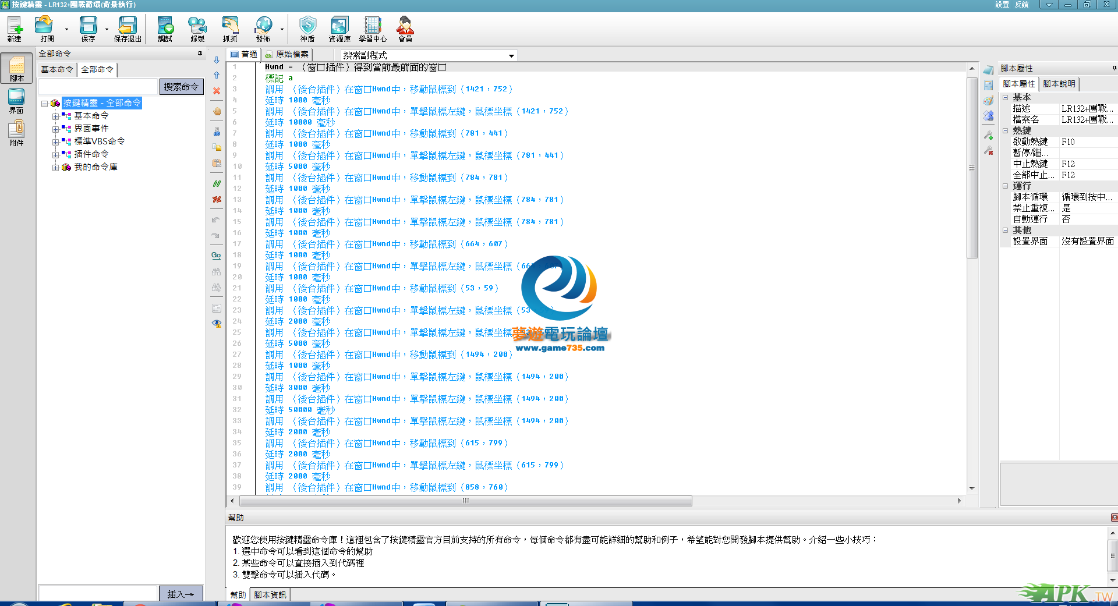Click the 新建 new script toolbar icon

15,29
